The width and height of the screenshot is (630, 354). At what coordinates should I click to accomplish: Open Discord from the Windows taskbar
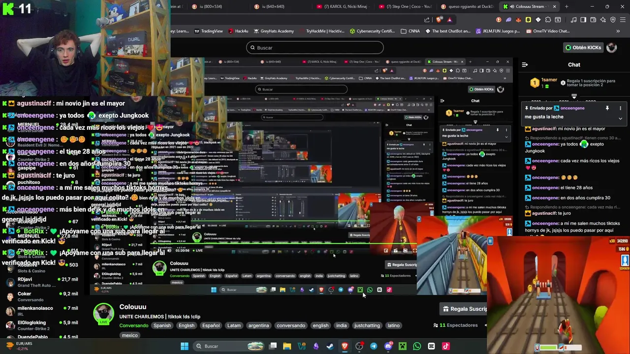pos(388,346)
